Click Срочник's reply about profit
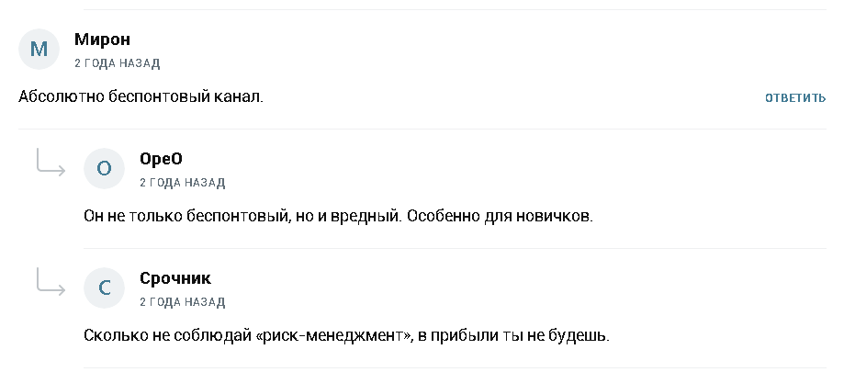The width and height of the screenshot is (844, 372). (x=346, y=336)
